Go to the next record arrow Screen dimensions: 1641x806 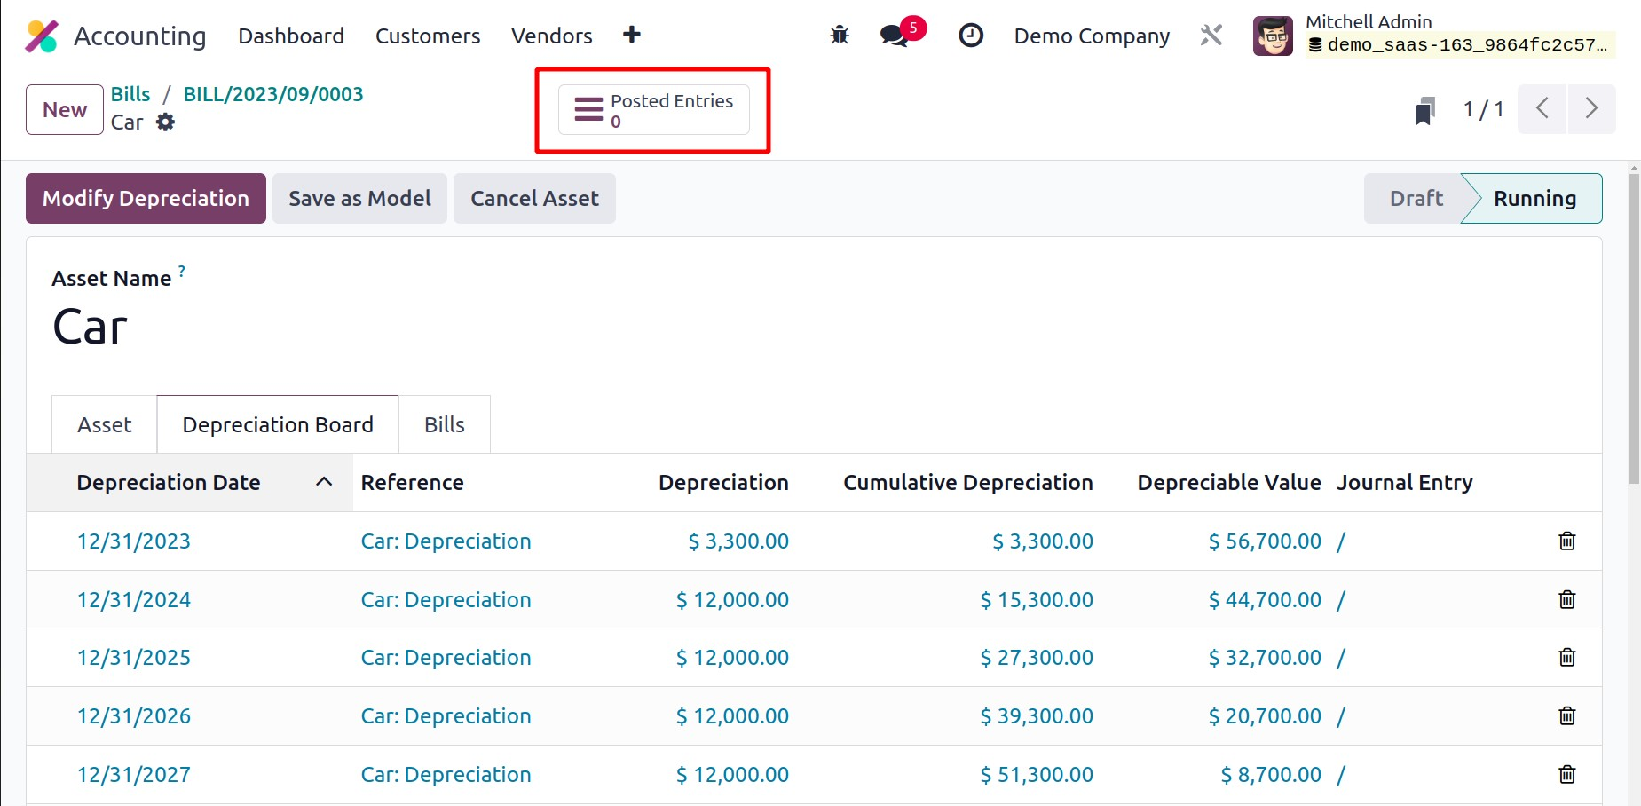click(1590, 109)
